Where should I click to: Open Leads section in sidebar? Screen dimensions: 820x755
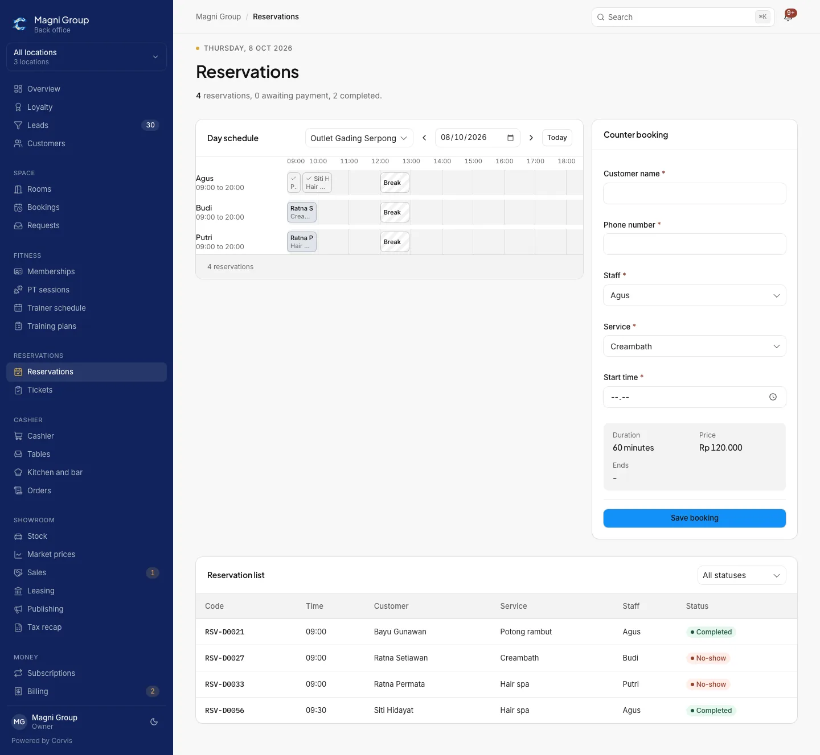point(87,125)
